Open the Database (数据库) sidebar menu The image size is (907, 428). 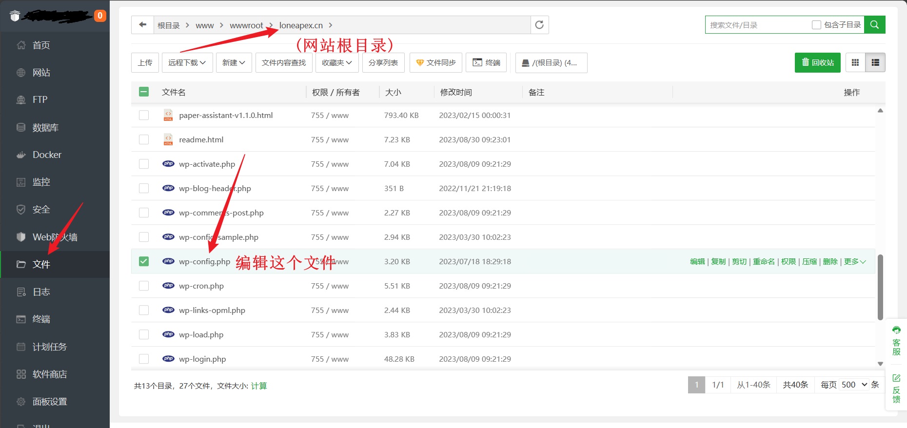[x=45, y=128]
